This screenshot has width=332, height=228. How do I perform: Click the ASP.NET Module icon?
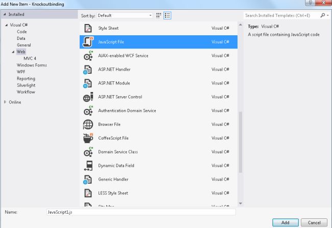[88, 83]
